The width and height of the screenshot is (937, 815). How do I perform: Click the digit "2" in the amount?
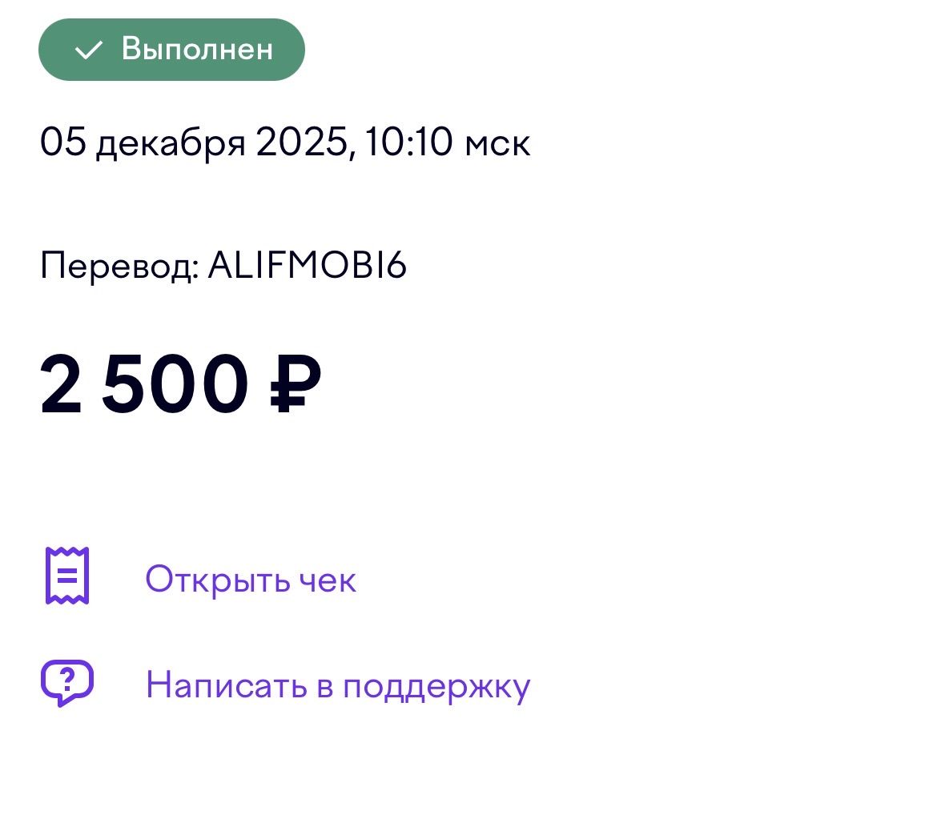point(62,386)
